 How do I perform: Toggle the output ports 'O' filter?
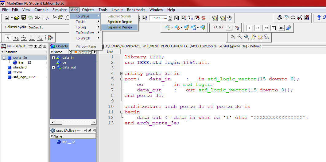(x=258, y=28)
